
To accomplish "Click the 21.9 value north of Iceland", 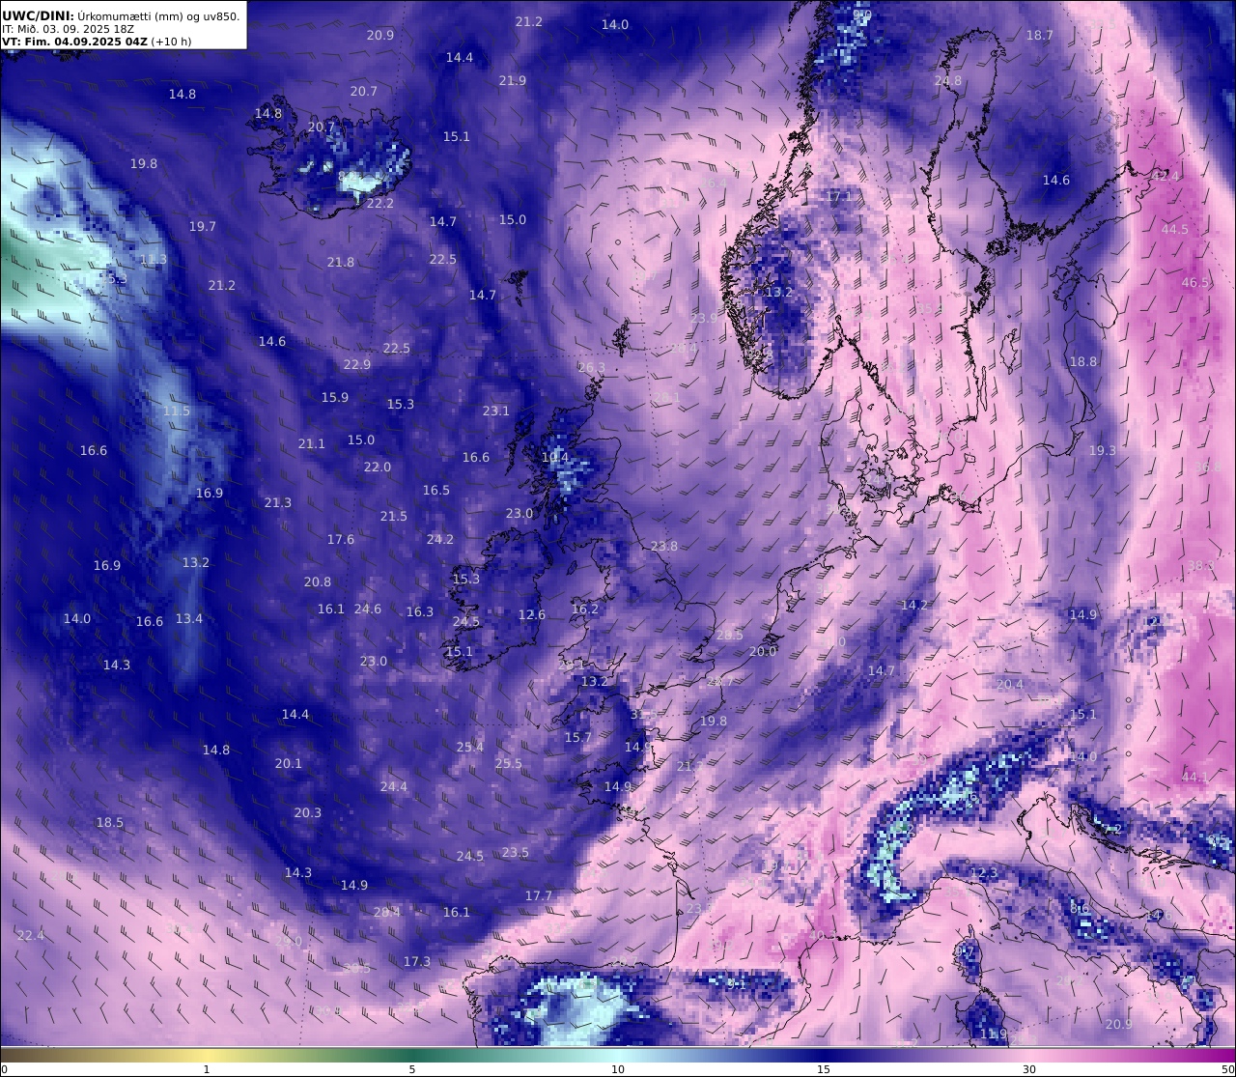I will (513, 81).
